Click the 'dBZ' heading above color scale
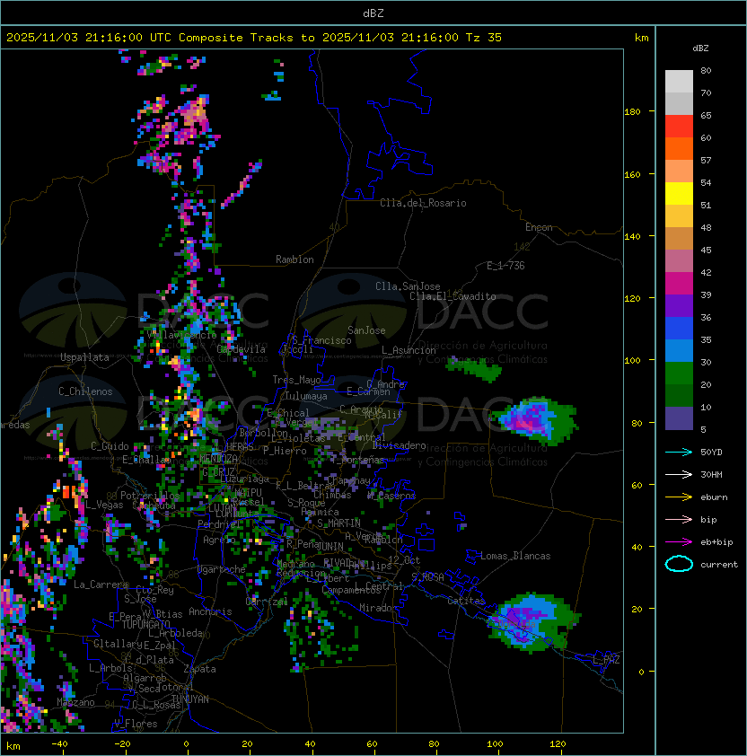The width and height of the screenshot is (747, 756). [x=700, y=48]
